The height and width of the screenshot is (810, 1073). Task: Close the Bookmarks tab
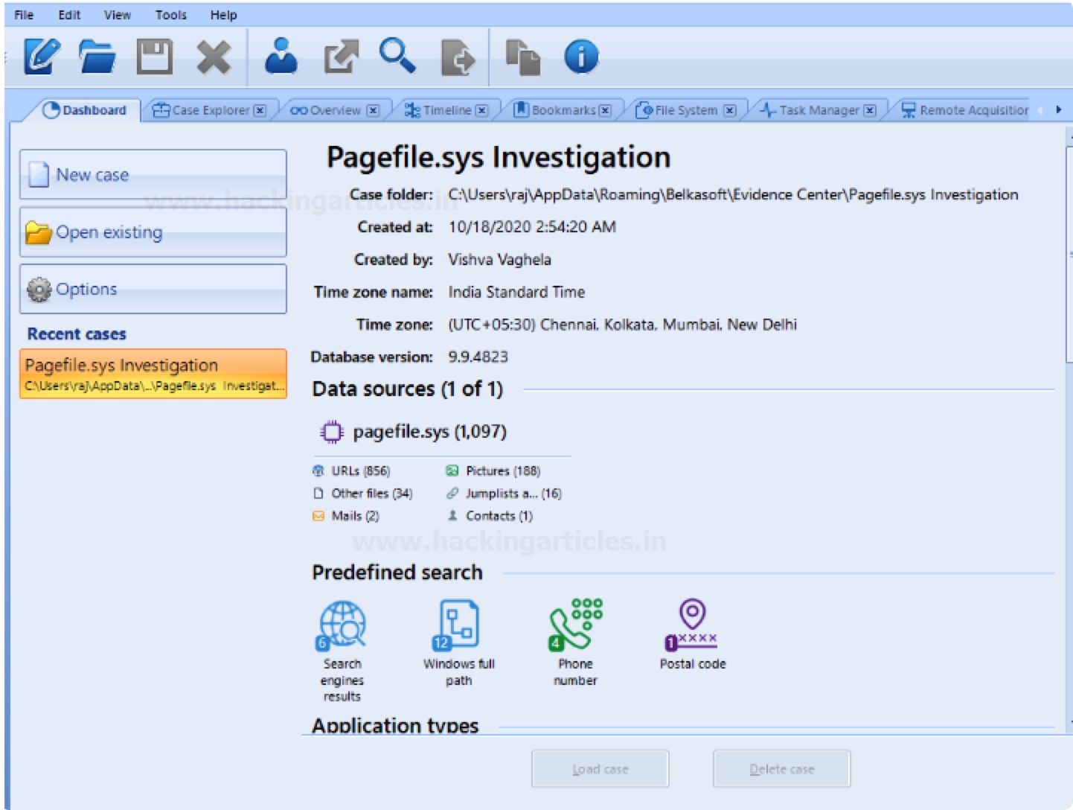click(606, 110)
